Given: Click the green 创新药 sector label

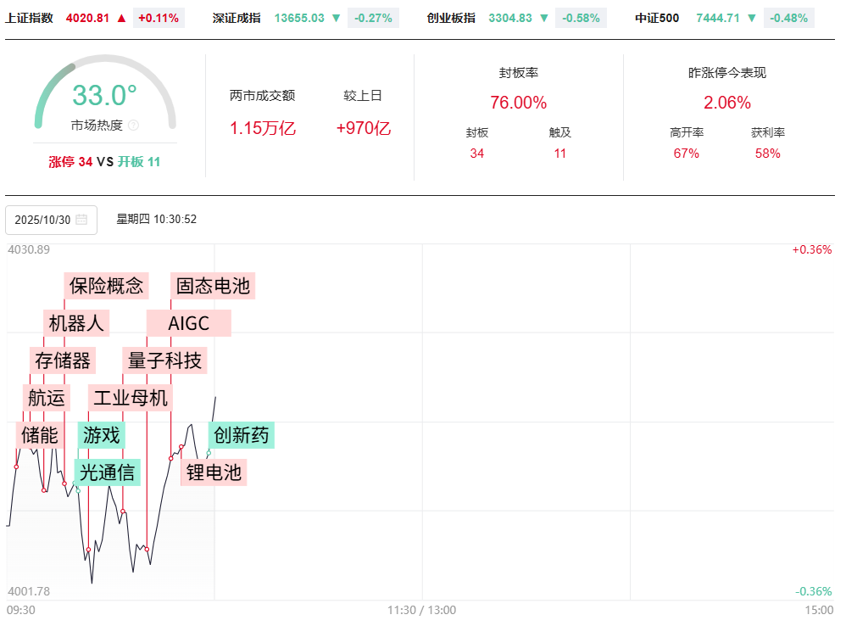Looking at the screenshot, I should click(x=242, y=436).
